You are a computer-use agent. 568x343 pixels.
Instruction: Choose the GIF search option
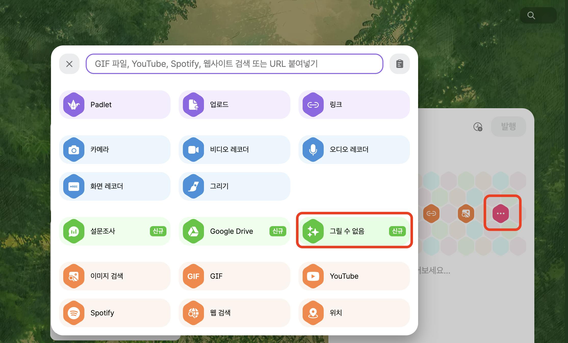[x=234, y=276]
